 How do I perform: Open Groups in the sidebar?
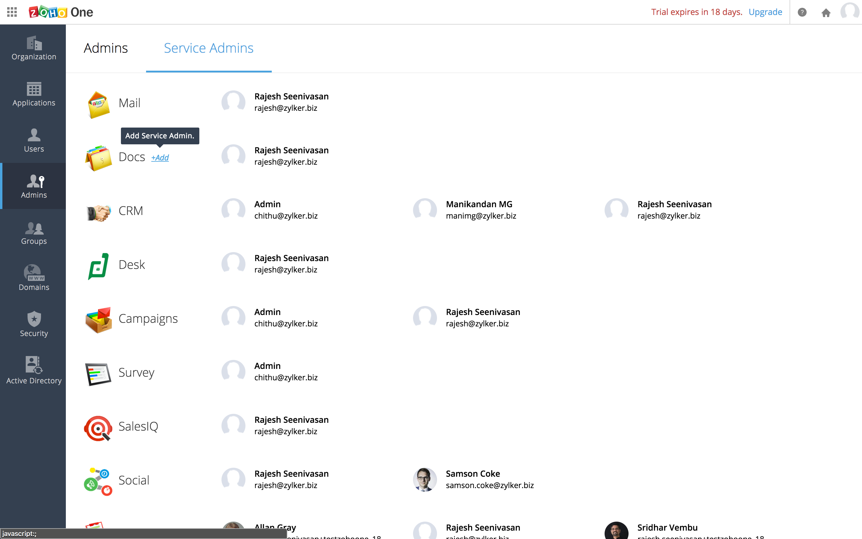pos(34,233)
